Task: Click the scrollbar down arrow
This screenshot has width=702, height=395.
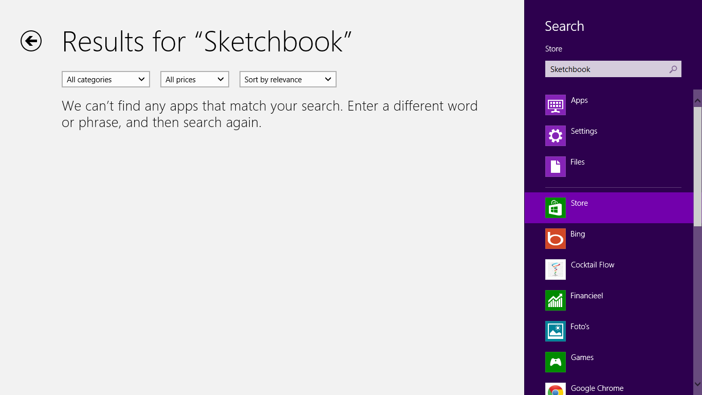Action: tap(697, 384)
